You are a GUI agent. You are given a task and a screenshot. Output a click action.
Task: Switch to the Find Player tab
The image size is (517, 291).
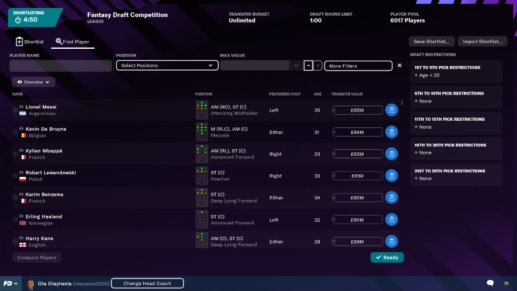click(x=73, y=42)
